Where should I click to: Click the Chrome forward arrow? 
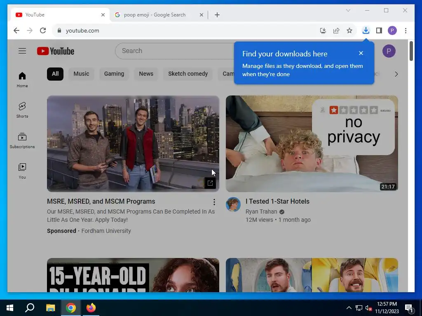click(30, 30)
